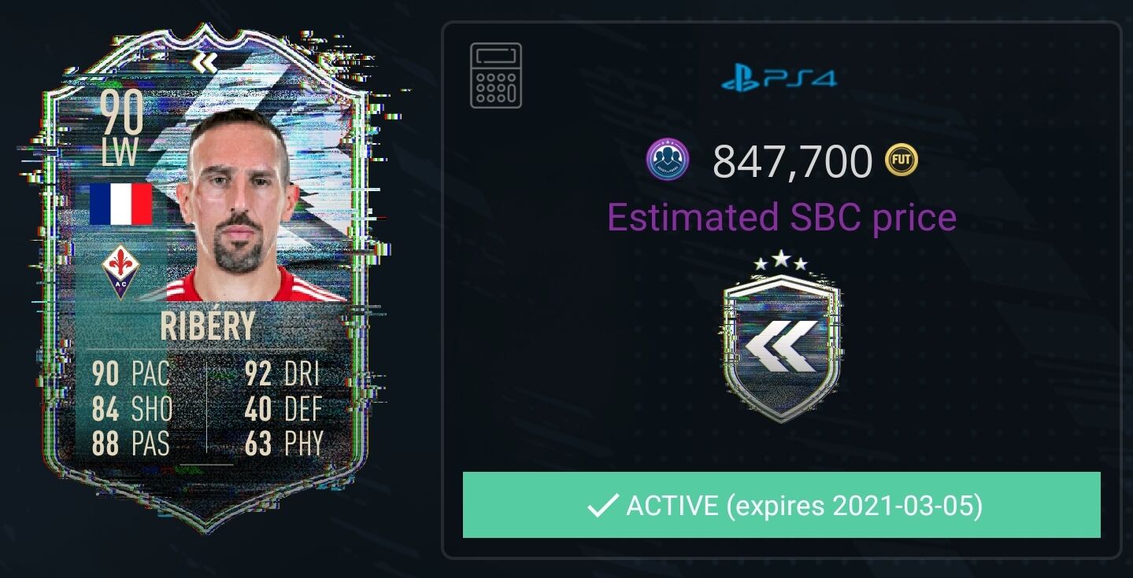Click the purple squad SBC icon

(x=668, y=161)
